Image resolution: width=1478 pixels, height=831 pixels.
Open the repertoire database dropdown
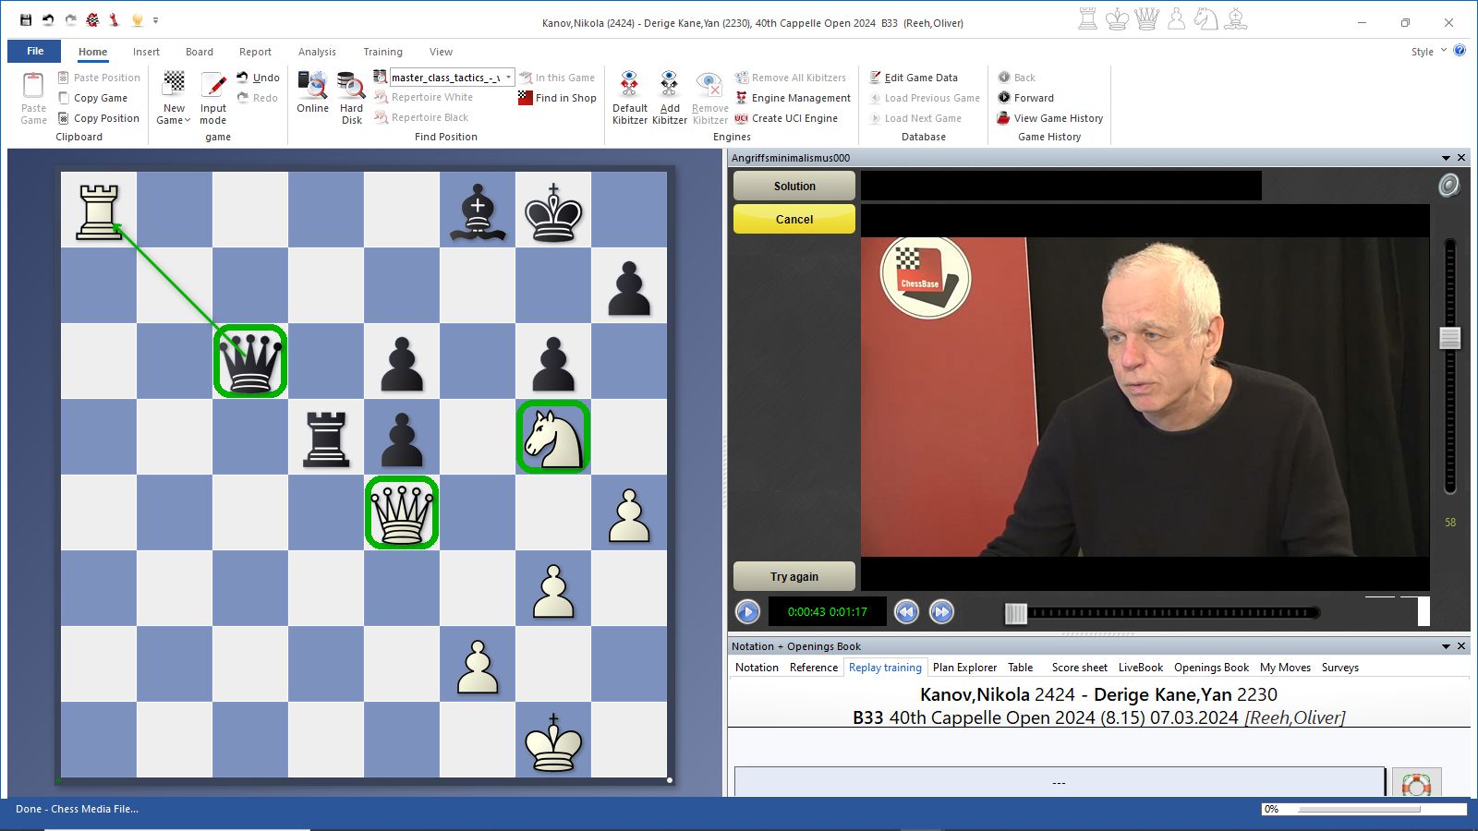point(508,78)
